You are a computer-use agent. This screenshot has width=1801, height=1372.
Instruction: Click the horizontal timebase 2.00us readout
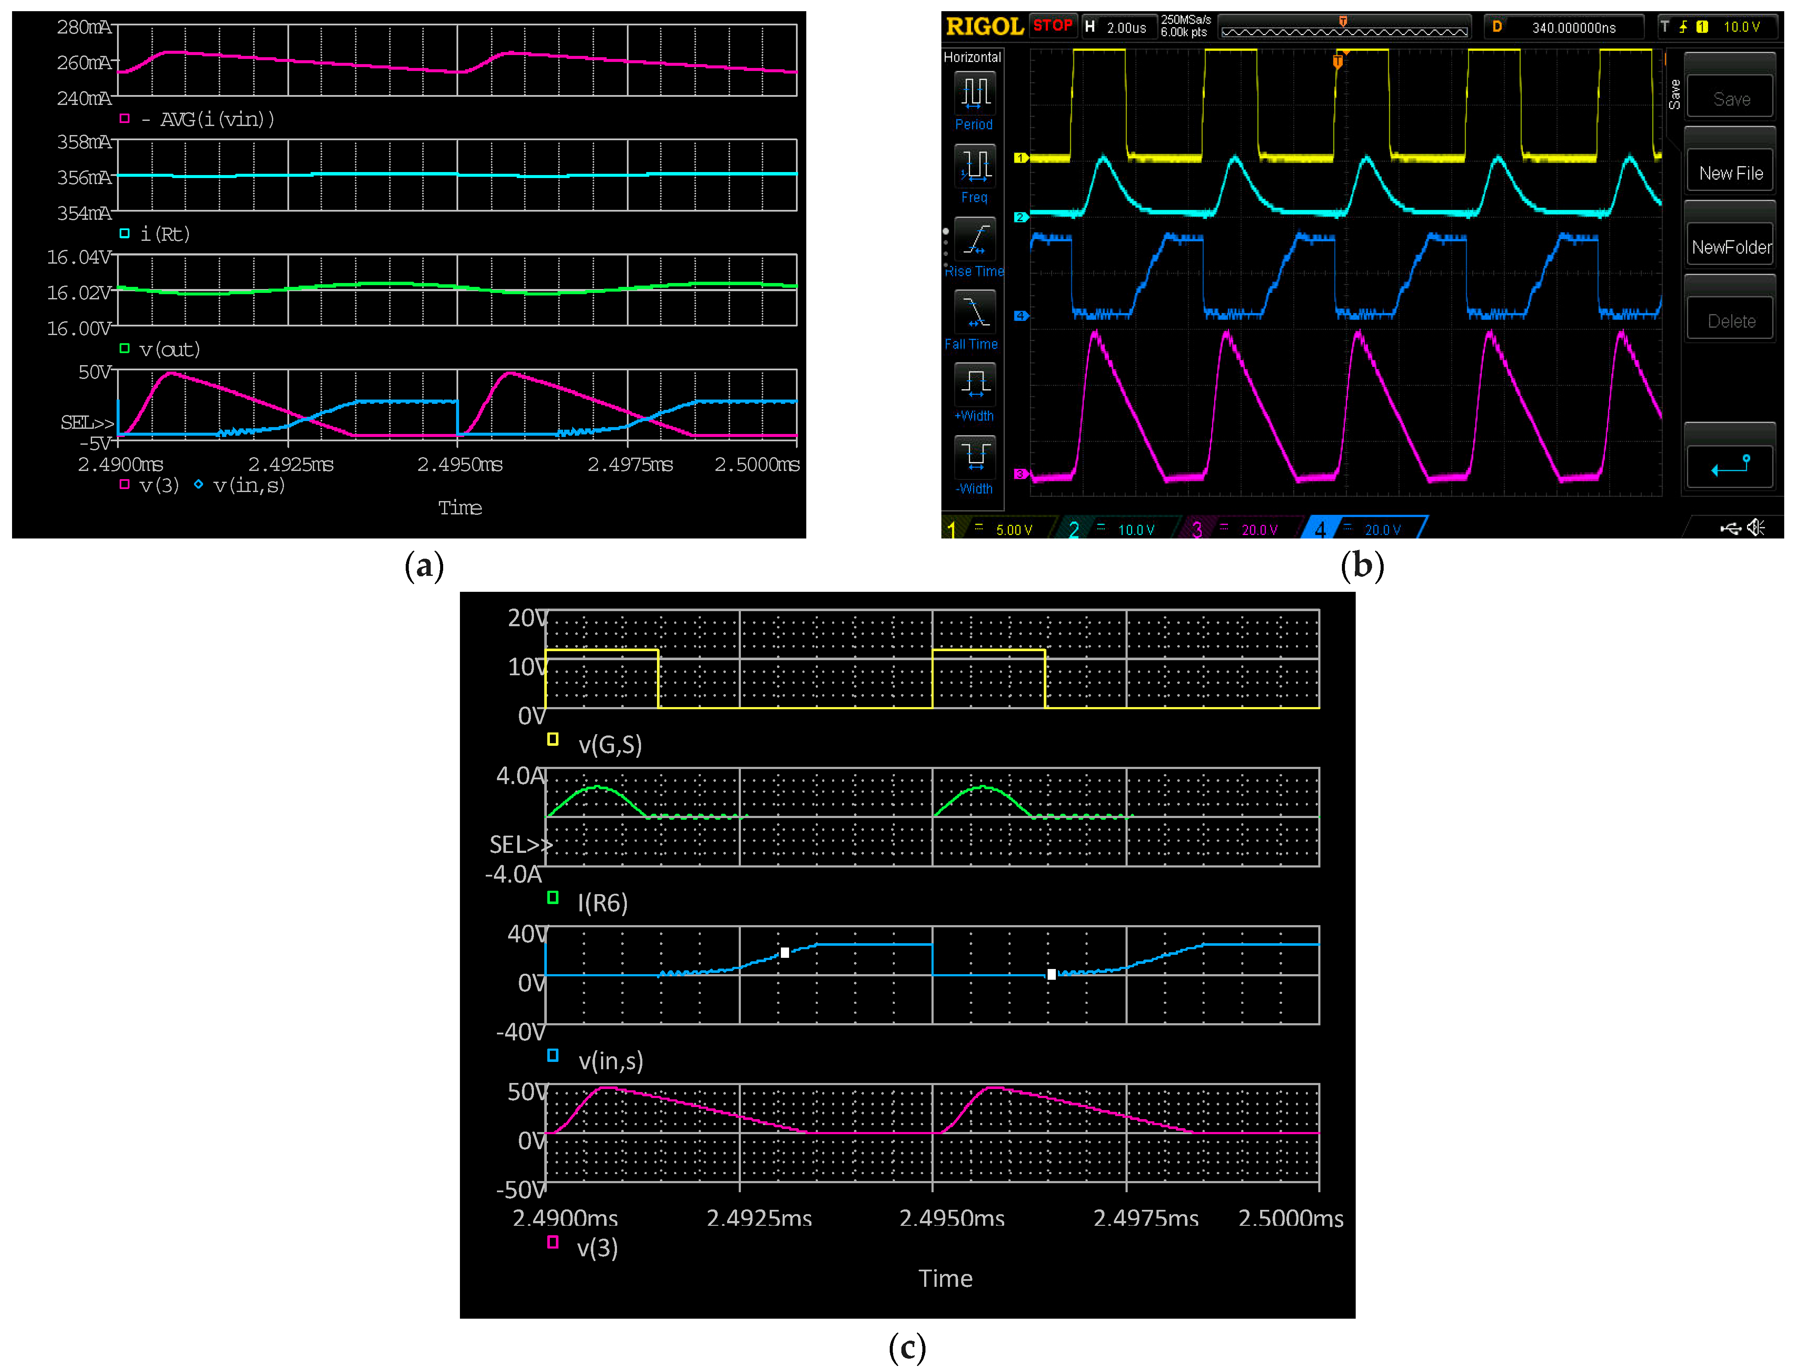(x=1126, y=28)
